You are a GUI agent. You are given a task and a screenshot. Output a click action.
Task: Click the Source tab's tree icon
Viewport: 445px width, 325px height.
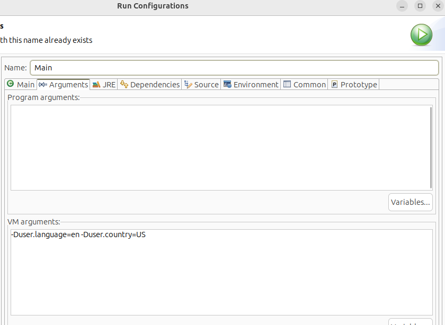pos(188,84)
